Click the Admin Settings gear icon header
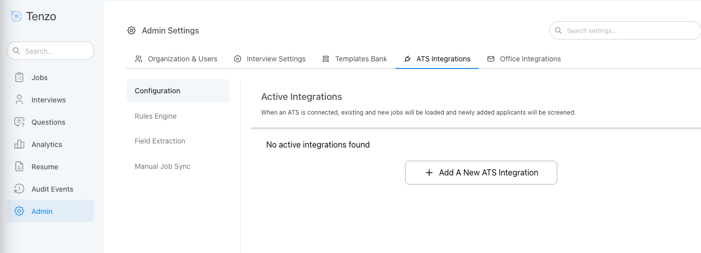Image resolution: width=701 pixels, height=253 pixels. (x=131, y=30)
